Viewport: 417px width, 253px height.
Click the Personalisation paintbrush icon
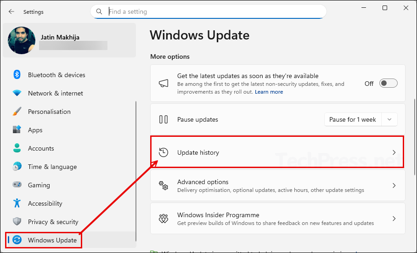coord(17,112)
